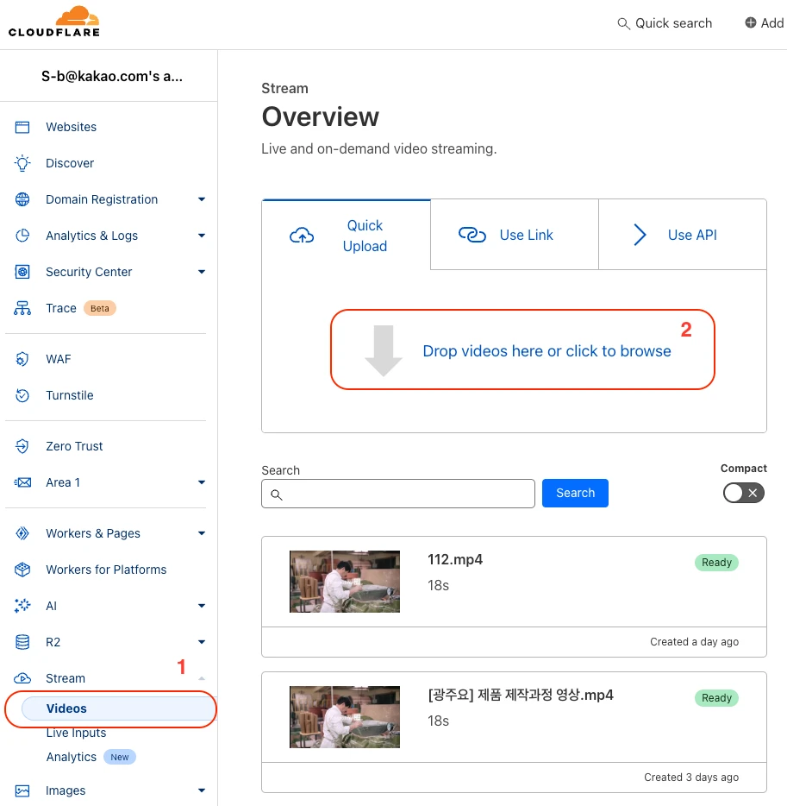The width and height of the screenshot is (787, 806).
Task: Click the account name S-b@kakao.com's a...
Action: point(112,76)
